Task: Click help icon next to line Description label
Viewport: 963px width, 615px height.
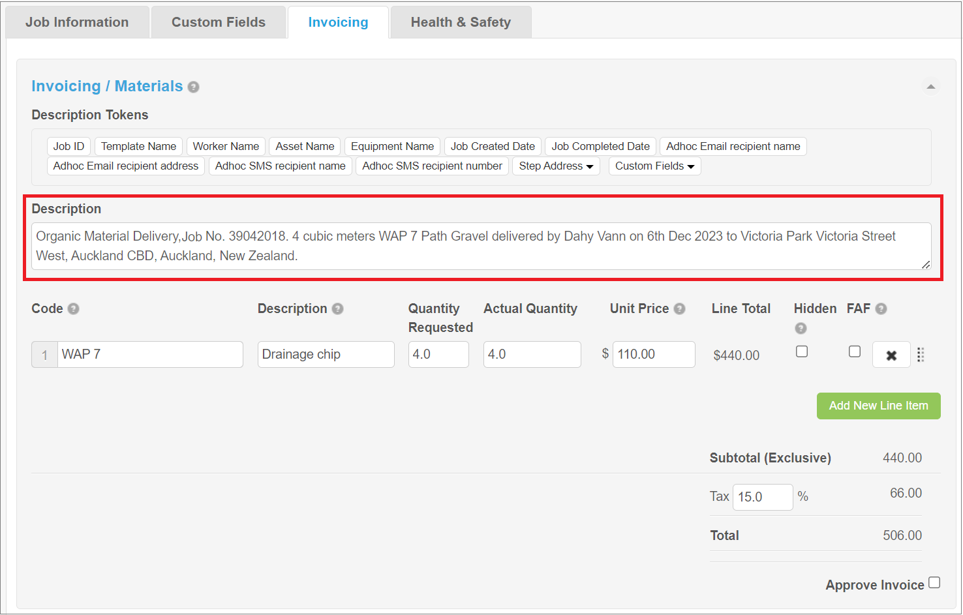Action: (x=337, y=308)
